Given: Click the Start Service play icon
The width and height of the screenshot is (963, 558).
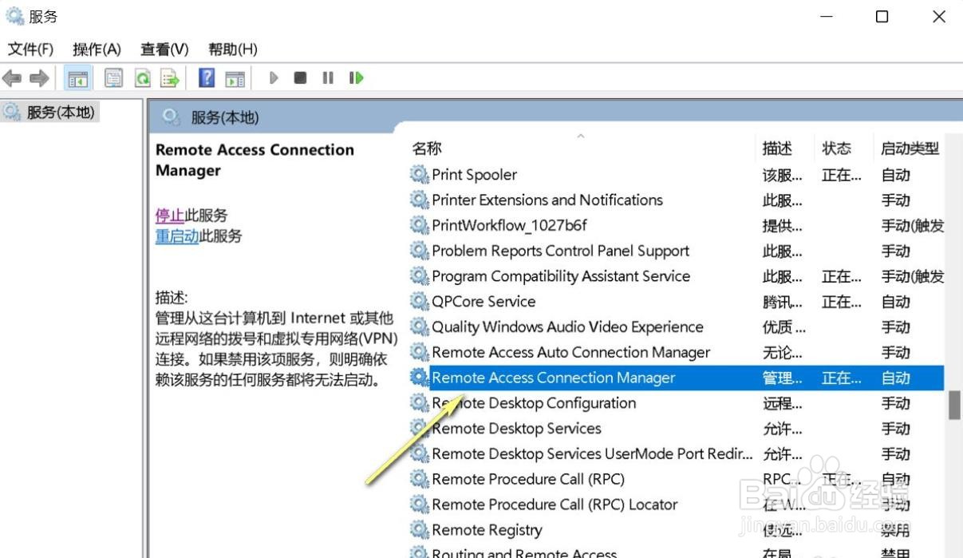Looking at the screenshot, I should [x=274, y=78].
